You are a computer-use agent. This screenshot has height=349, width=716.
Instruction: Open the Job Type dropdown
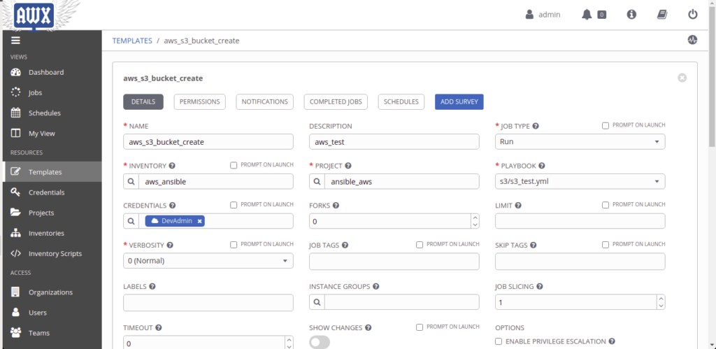tap(580, 141)
